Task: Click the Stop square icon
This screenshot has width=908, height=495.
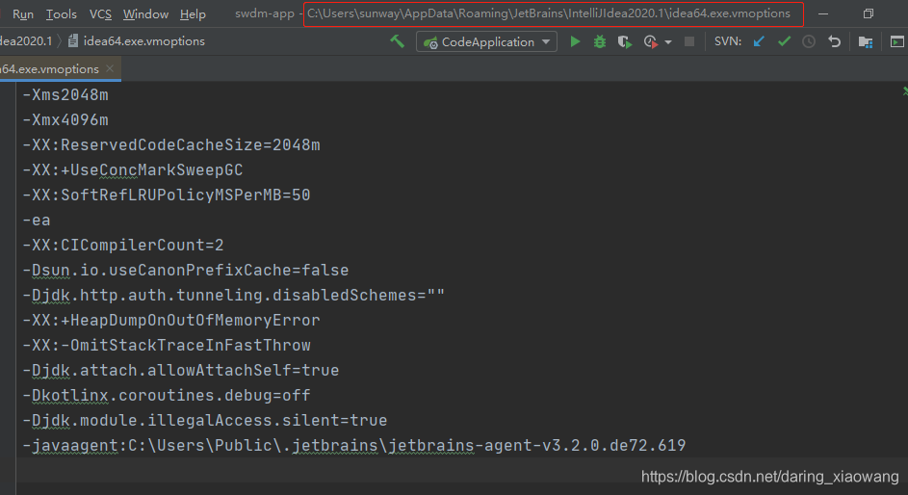Action: pos(689,41)
